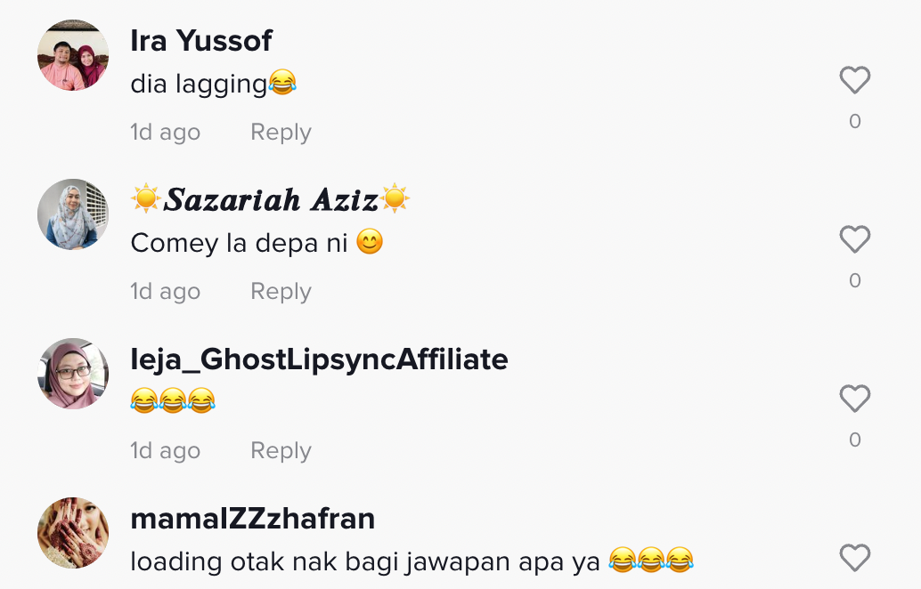Screen dimensions: 921x589
Task: Select the triple laughing emoji comment by Ieja
Action: point(173,400)
